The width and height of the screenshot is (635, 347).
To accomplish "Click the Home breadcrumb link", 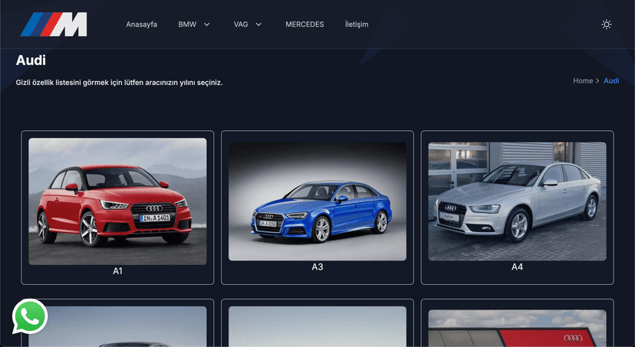I will click(583, 80).
